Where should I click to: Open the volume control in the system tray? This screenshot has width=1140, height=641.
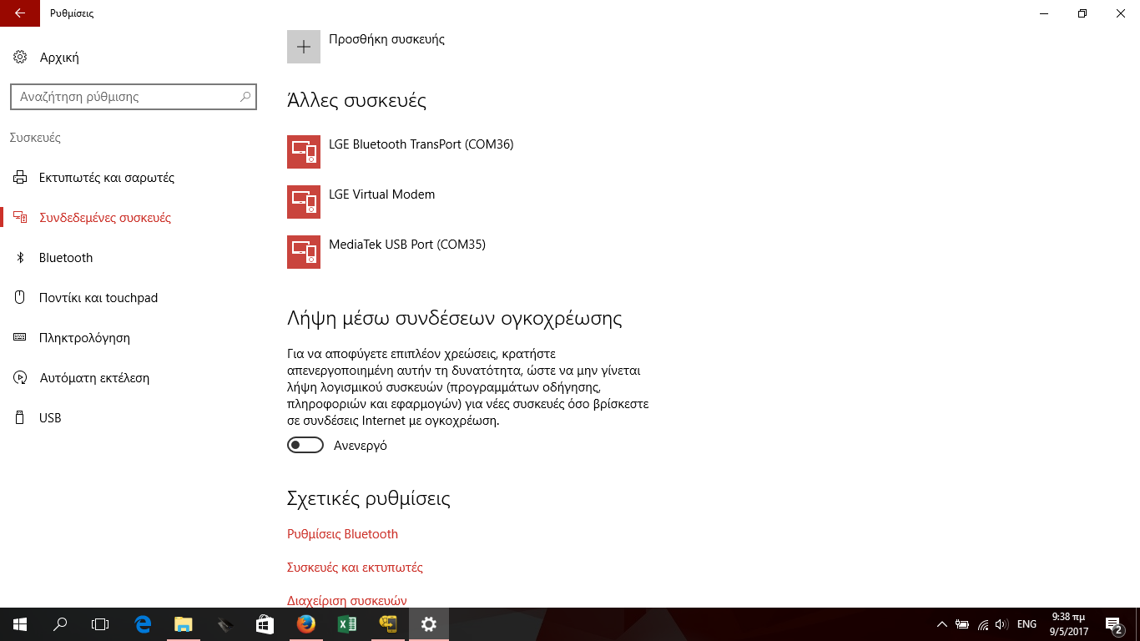pyautogui.click(x=1001, y=624)
